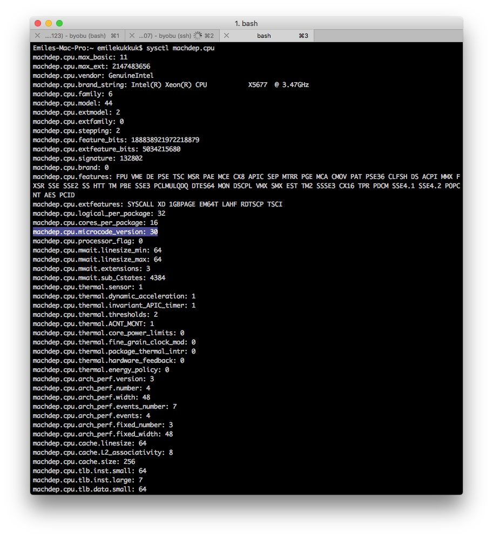
Task: Click the thermal.package_thermal_intr line
Action: click(x=114, y=351)
